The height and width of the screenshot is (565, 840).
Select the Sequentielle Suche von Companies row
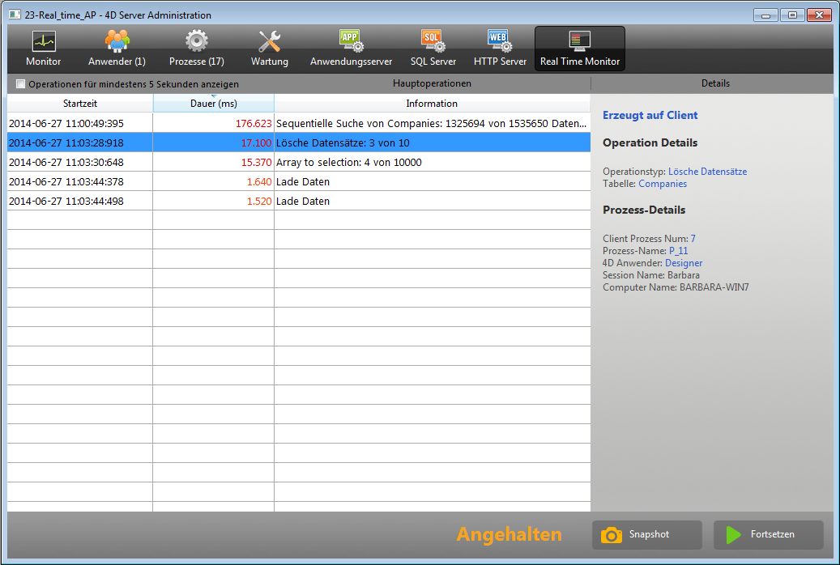click(430, 124)
